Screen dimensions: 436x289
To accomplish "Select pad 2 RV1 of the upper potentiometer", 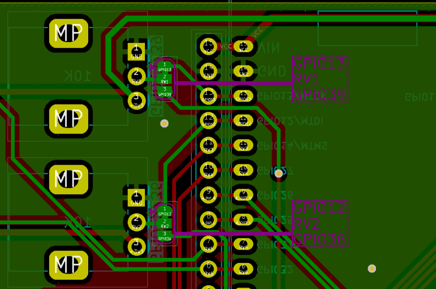I will (136, 76).
